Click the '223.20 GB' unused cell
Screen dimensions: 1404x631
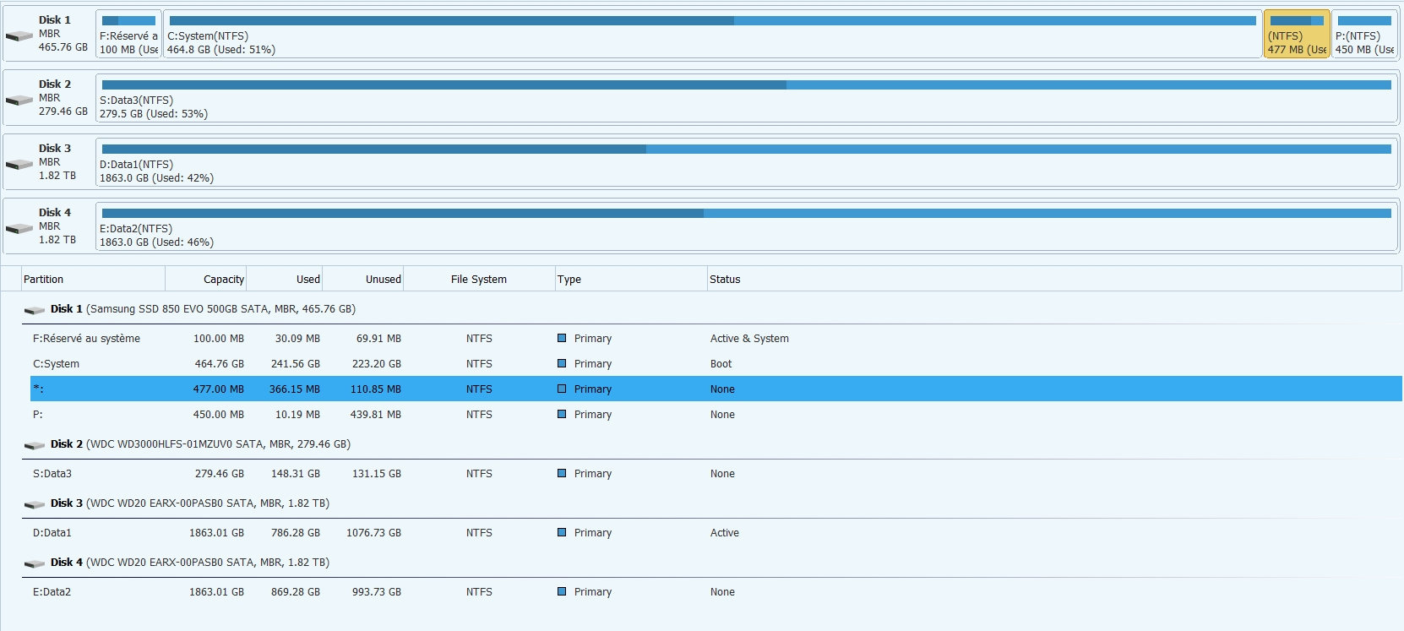coord(377,364)
